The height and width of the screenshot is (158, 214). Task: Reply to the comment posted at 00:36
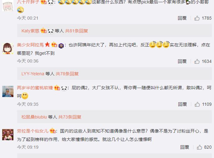click(182, 61)
